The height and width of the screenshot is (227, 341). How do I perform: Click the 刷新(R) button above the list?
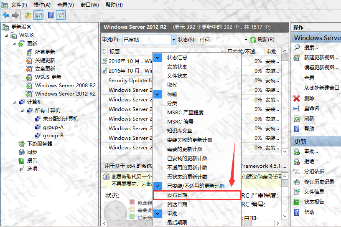[x=262, y=40]
